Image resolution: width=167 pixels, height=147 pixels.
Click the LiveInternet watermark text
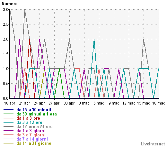[x=153, y=144]
